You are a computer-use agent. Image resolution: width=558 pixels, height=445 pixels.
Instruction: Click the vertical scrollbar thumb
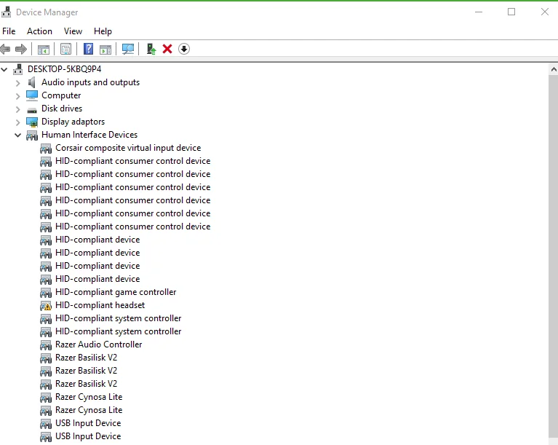click(x=554, y=255)
